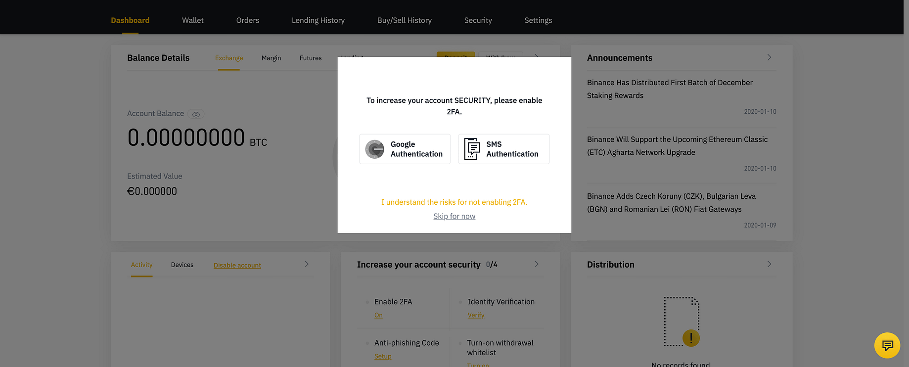Open the Dashboard tab
This screenshot has height=367, width=909.
click(130, 20)
